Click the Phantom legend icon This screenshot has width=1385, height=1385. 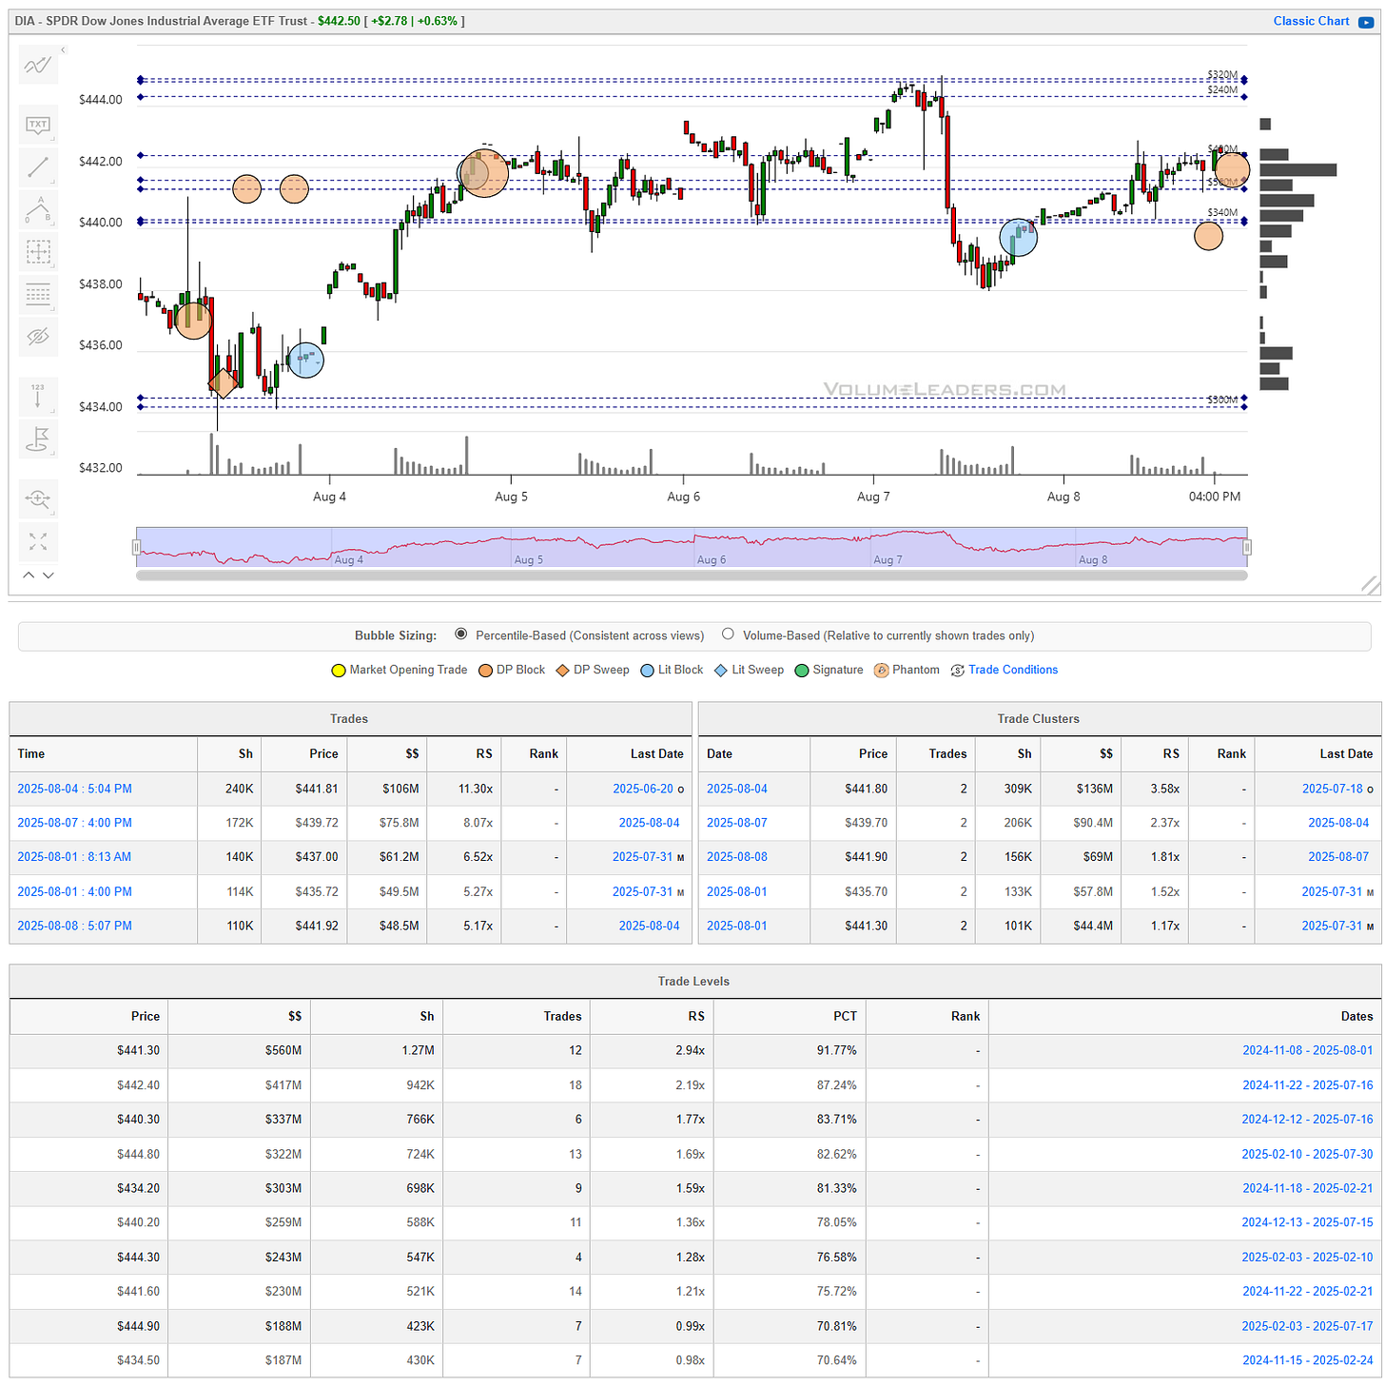[x=881, y=671]
